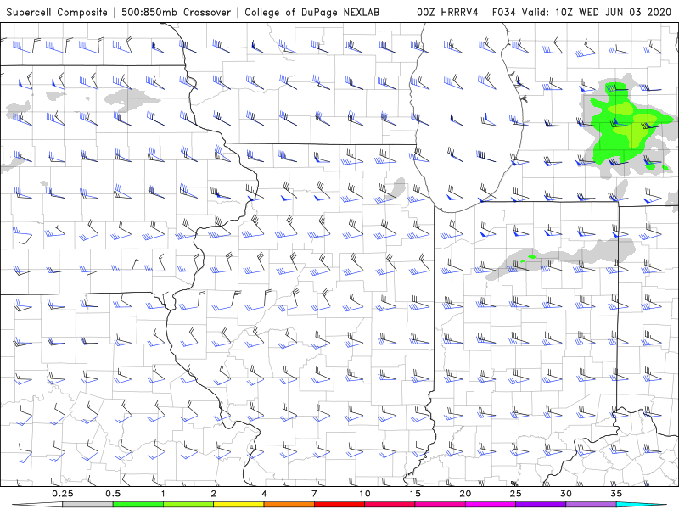Click the legend value 15
Image resolution: width=679 pixels, height=509 pixels.
tap(415, 494)
